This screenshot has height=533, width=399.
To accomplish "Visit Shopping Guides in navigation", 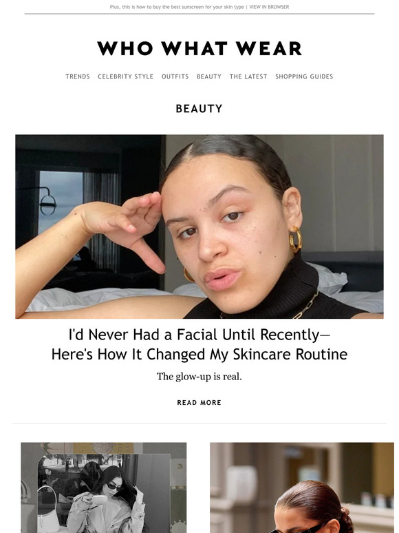I will [304, 76].
